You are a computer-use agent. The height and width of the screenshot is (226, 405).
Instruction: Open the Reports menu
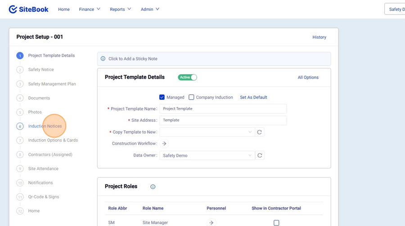pyautogui.click(x=120, y=9)
